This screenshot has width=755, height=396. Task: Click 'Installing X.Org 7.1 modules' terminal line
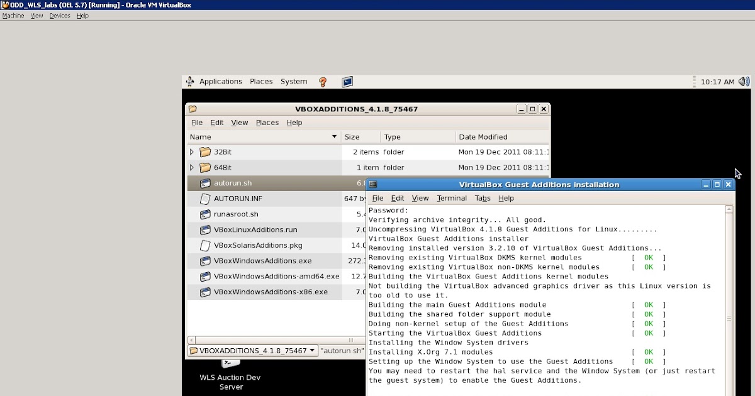[x=431, y=352]
